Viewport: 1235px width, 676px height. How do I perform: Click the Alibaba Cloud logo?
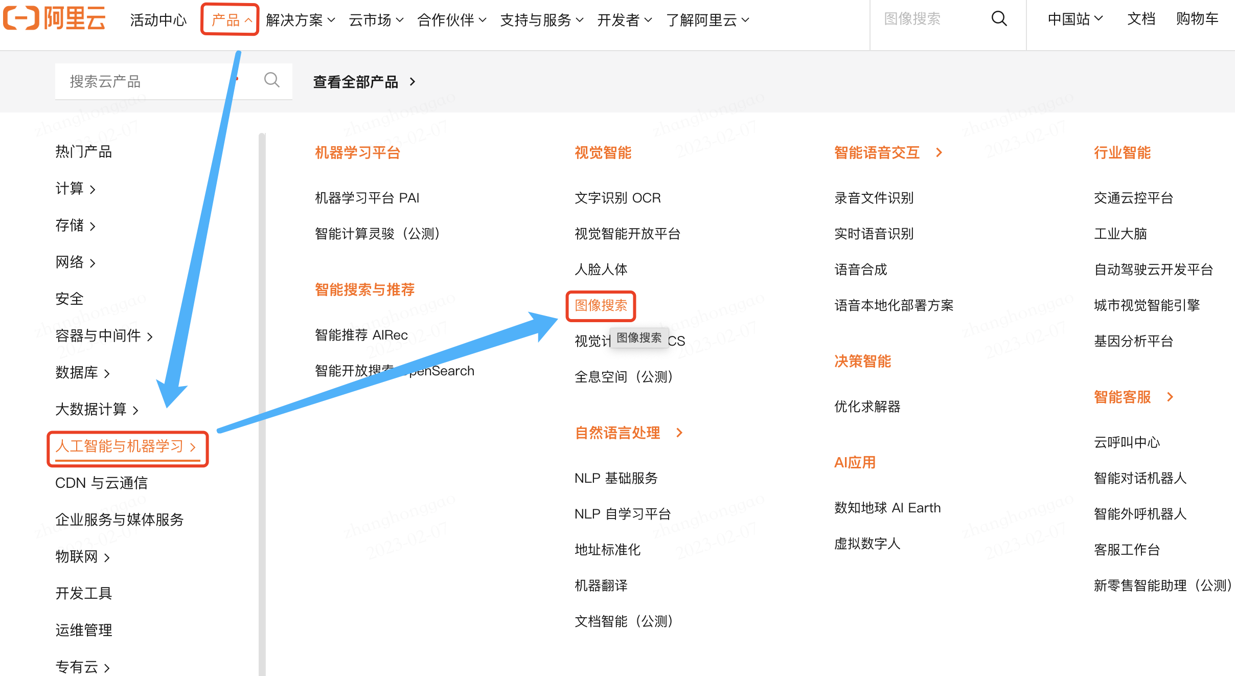pos(55,19)
